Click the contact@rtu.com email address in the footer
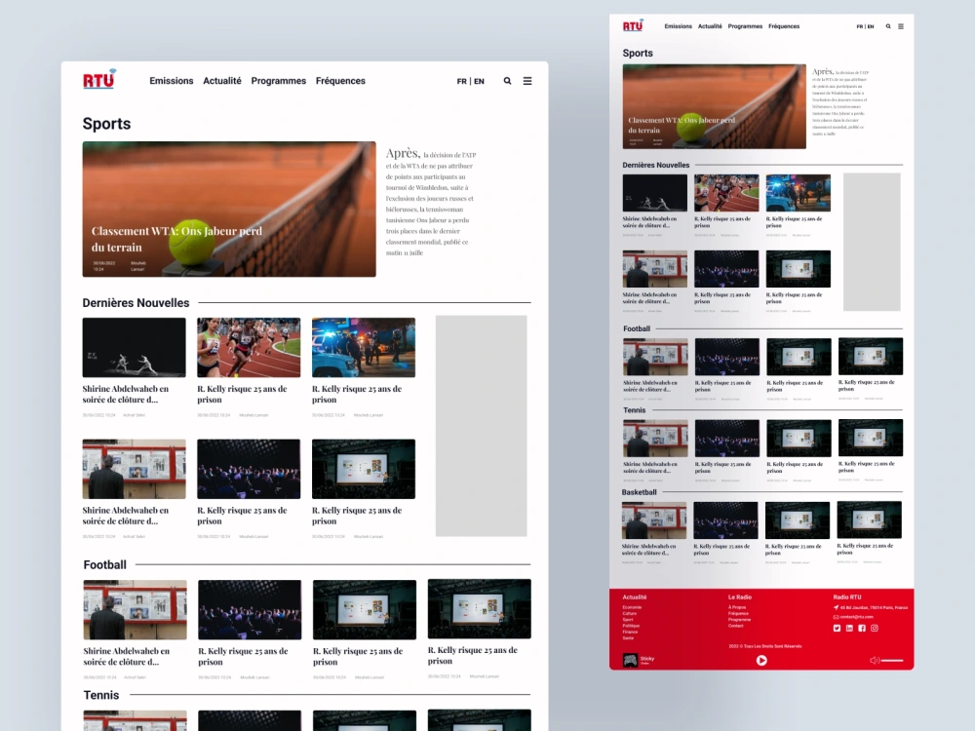975x731 pixels. pos(856,617)
